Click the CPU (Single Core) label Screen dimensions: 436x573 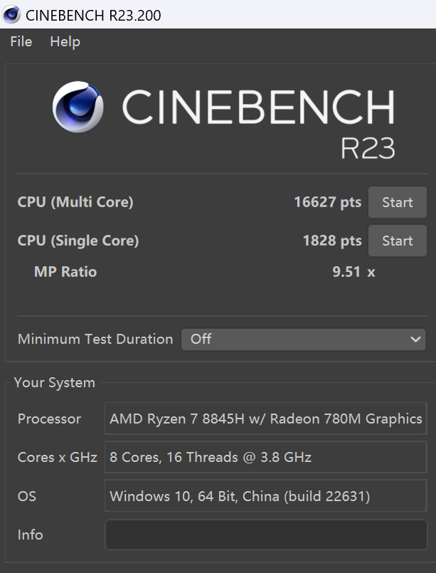point(78,241)
